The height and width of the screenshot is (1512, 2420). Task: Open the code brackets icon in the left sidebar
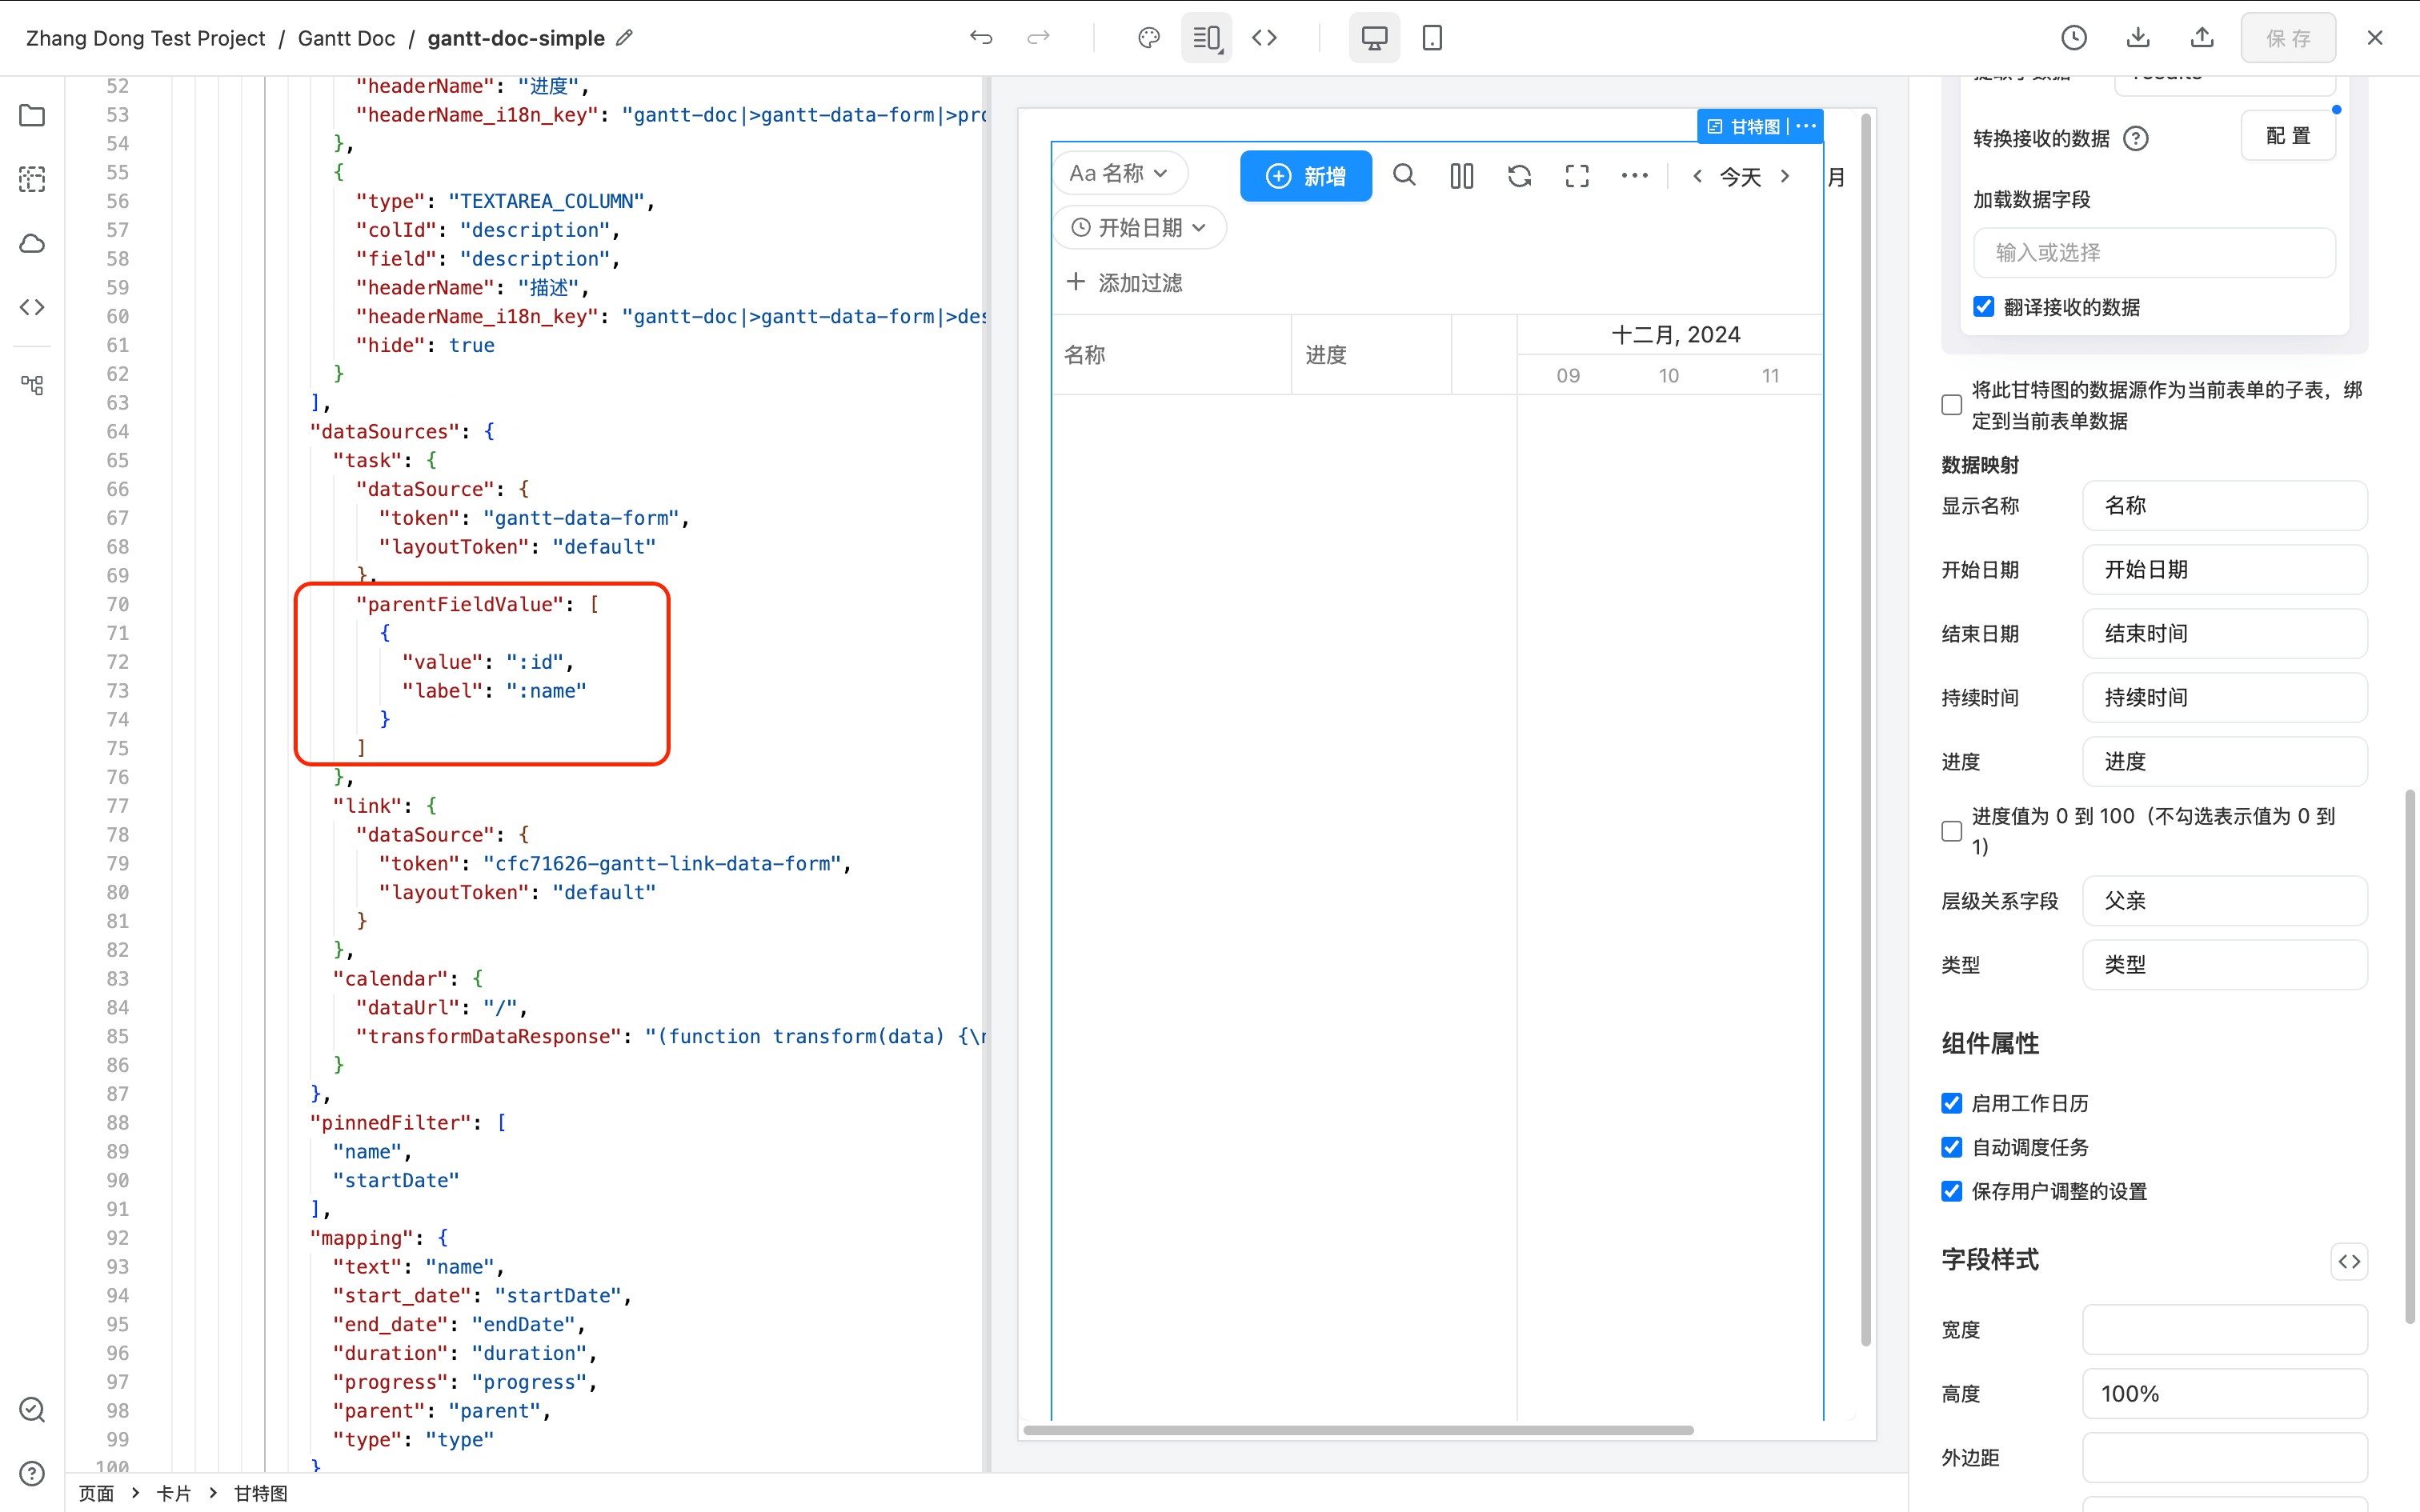[x=32, y=307]
